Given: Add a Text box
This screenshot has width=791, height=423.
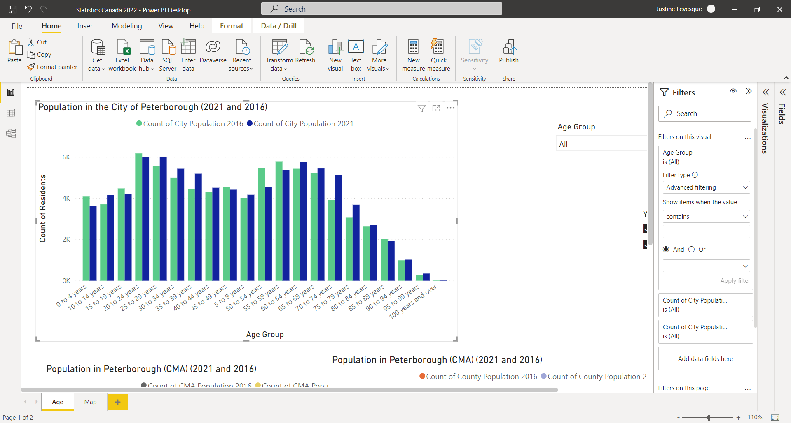Looking at the screenshot, I should [x=356, y=55].
